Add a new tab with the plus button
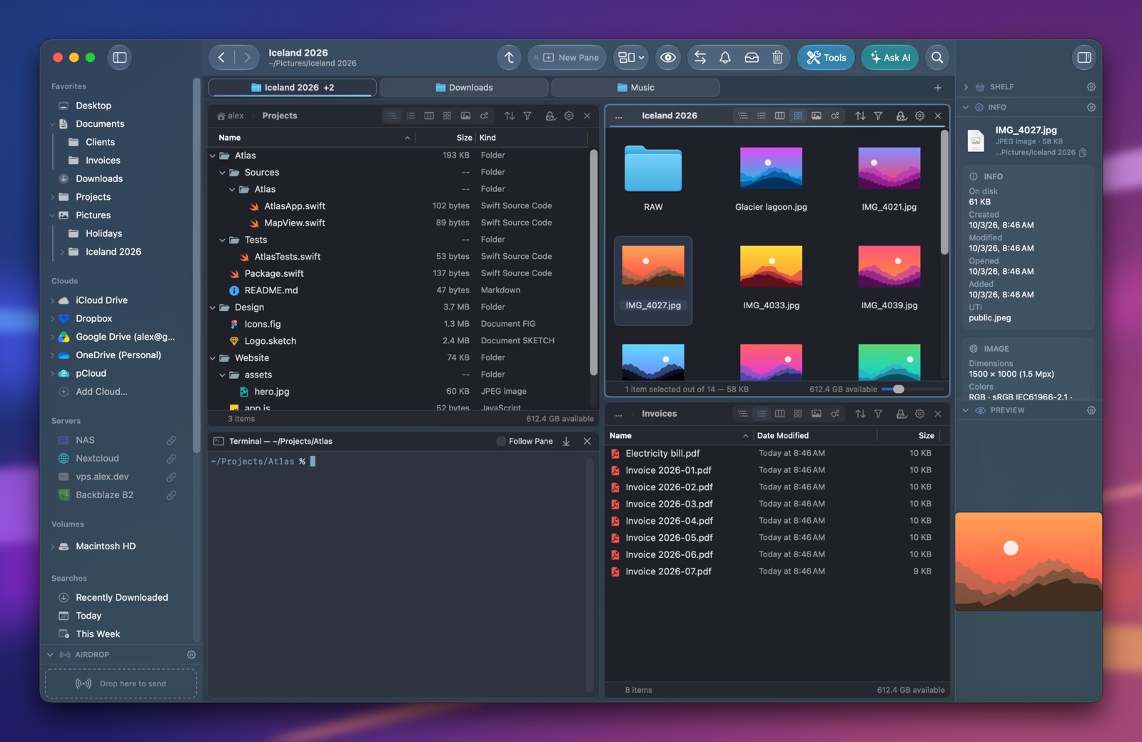 pyautogui.click(x=938, y=88)
